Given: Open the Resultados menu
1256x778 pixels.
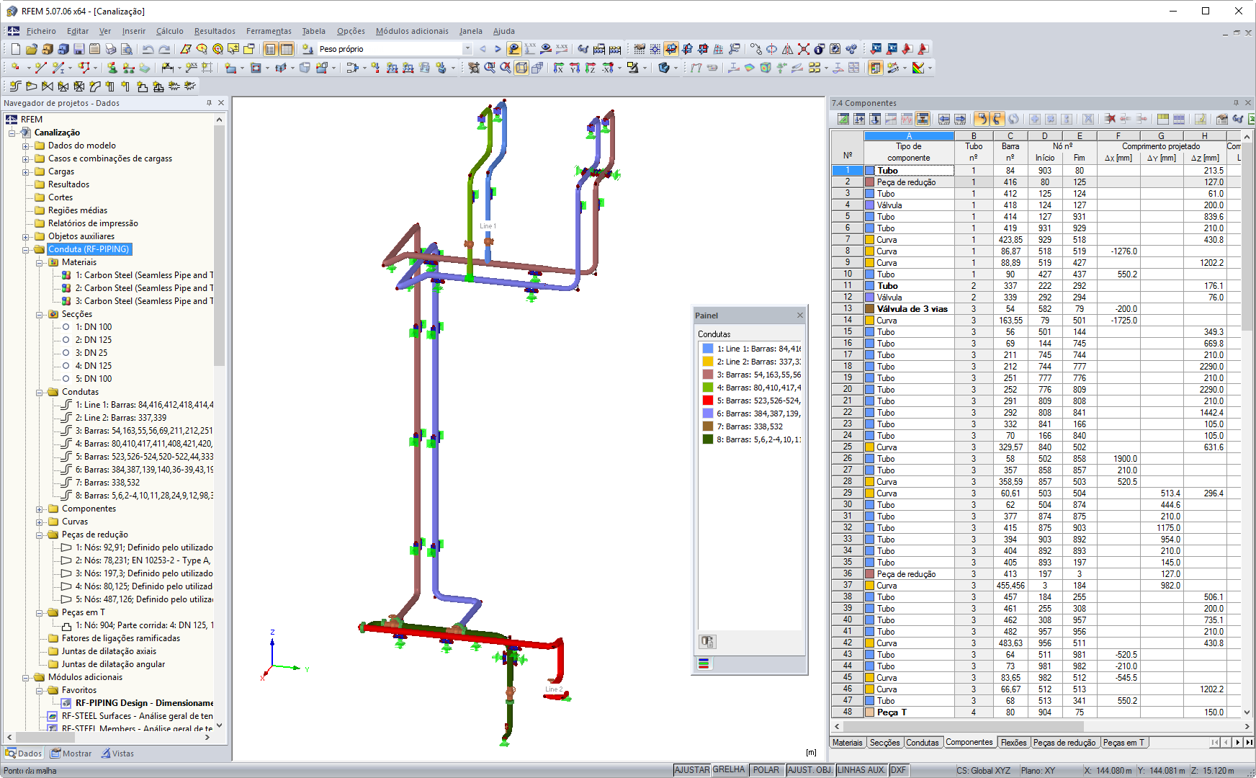Looking at the screenshot, I should pyautogui.click(x=215, y=31).
